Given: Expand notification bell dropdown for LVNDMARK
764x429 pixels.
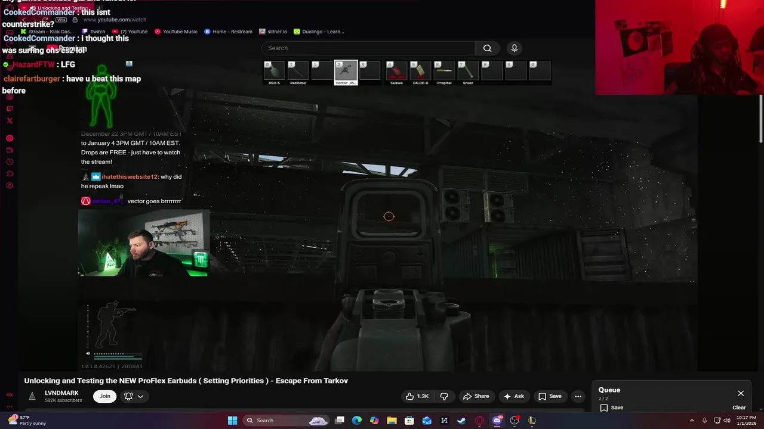Looking at the screenshot, I should pos(134,396).
